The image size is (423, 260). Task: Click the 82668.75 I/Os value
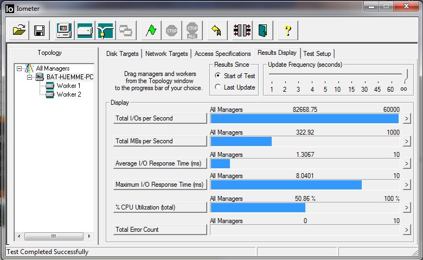coord(305,109)
